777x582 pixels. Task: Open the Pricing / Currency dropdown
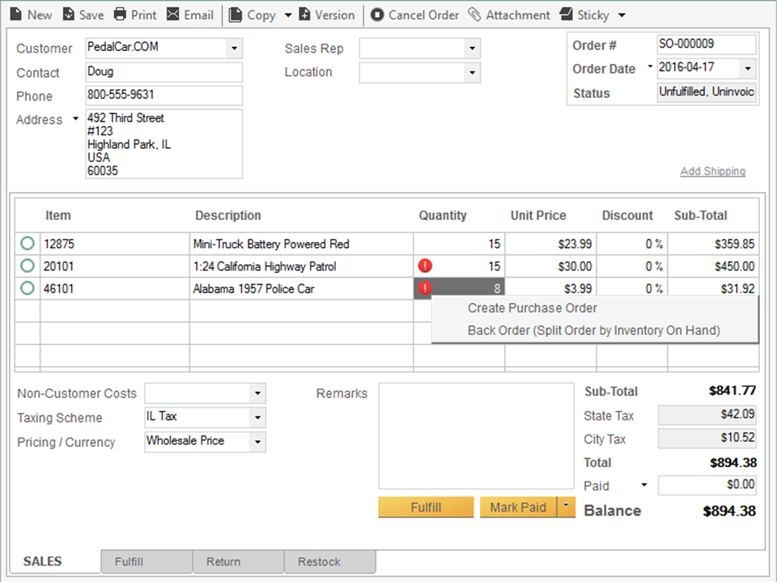click(257, 442)
